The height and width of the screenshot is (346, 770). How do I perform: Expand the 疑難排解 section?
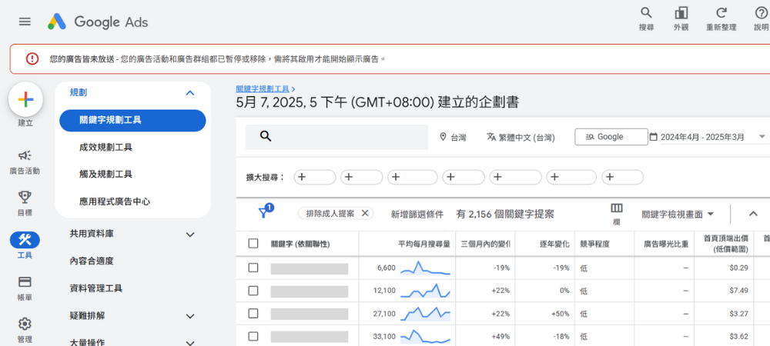pyautogui.click(x=190, y=316)
